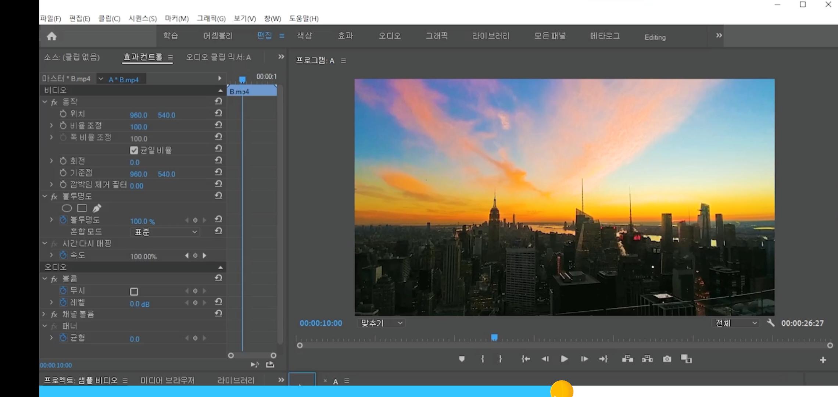The image size is (838, 397).
Task: Add a marker in Program monitor
Action: click(462, 359)
